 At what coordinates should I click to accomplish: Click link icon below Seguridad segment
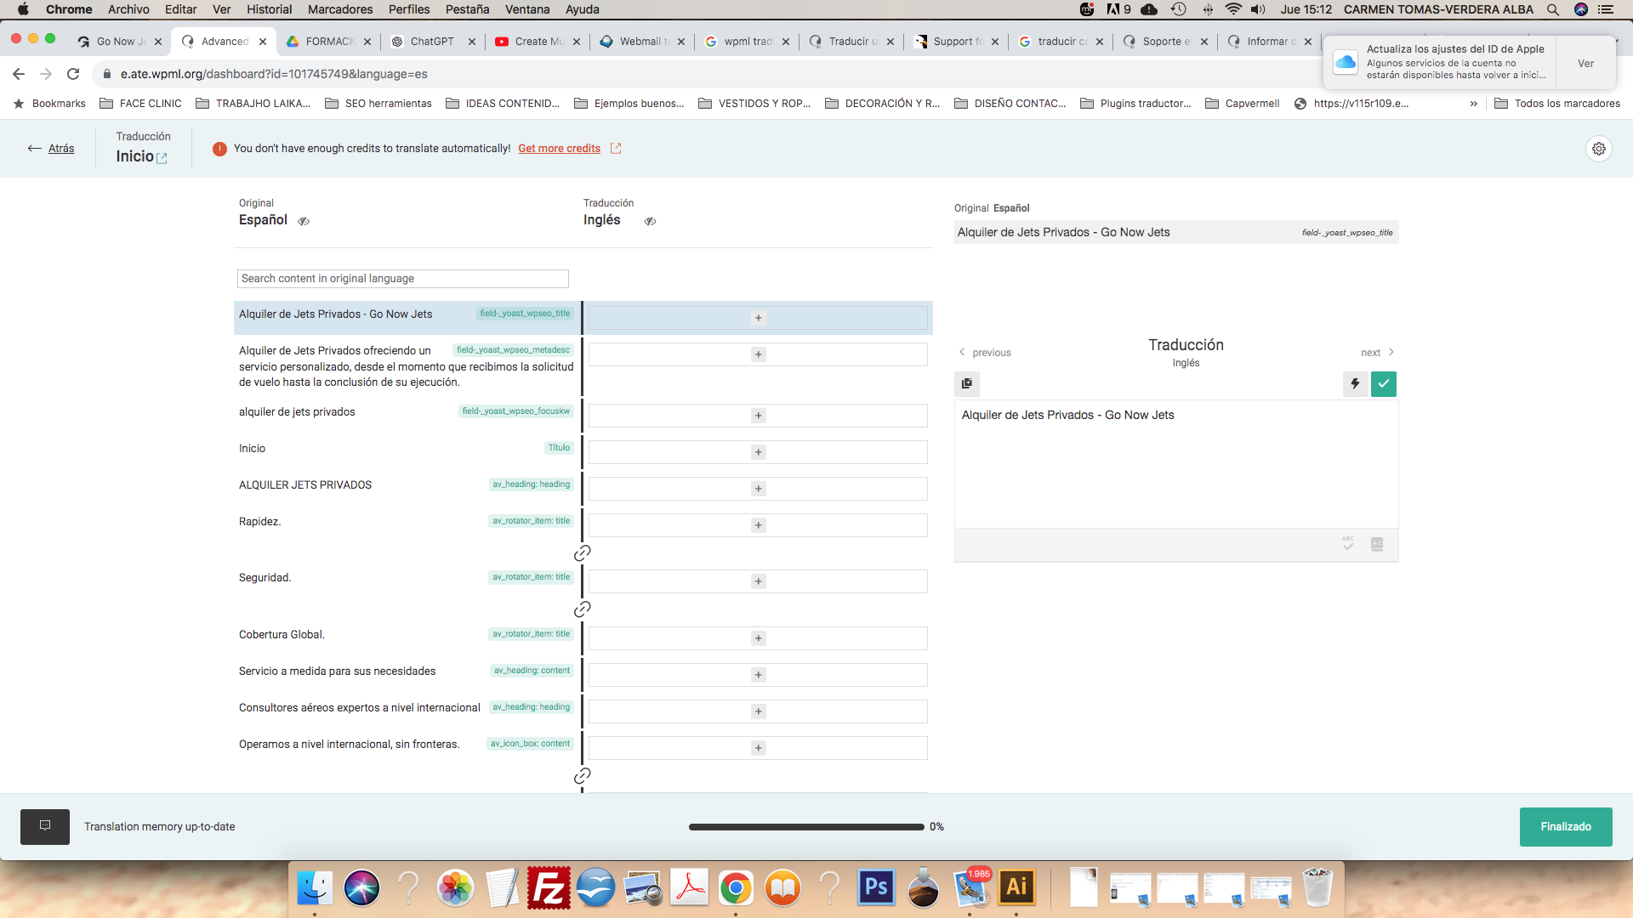coord(582,609)
